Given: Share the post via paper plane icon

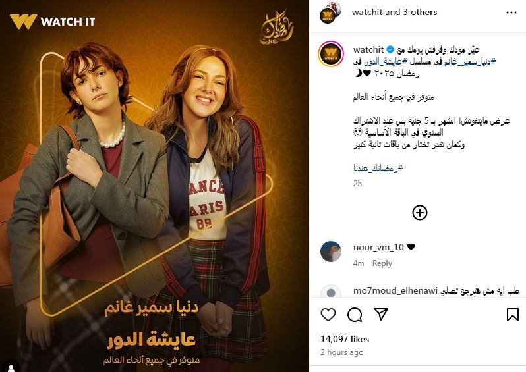Looking at the screenshot, I should tap(381, 314).
